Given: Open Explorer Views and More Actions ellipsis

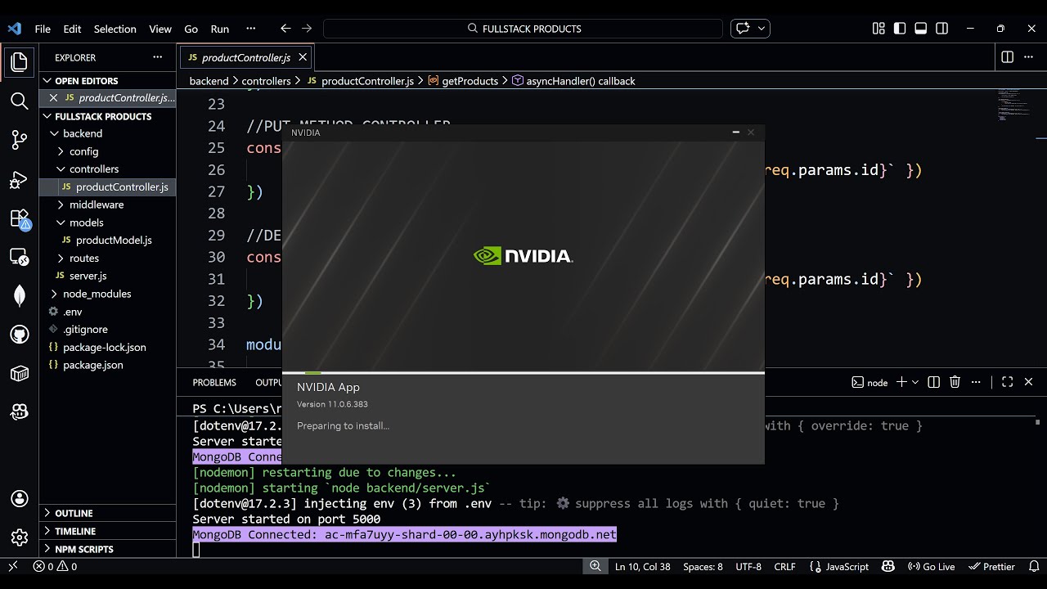Looking at the screenshot, I should click(x=157, y=57).
